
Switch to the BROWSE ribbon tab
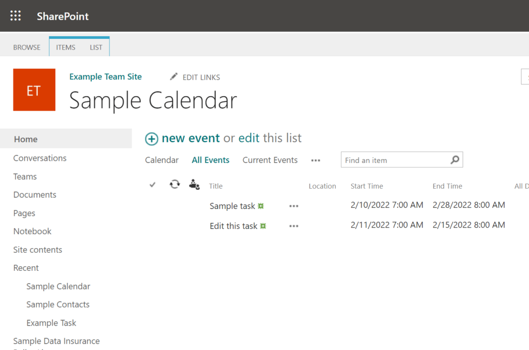pos(27,47)
